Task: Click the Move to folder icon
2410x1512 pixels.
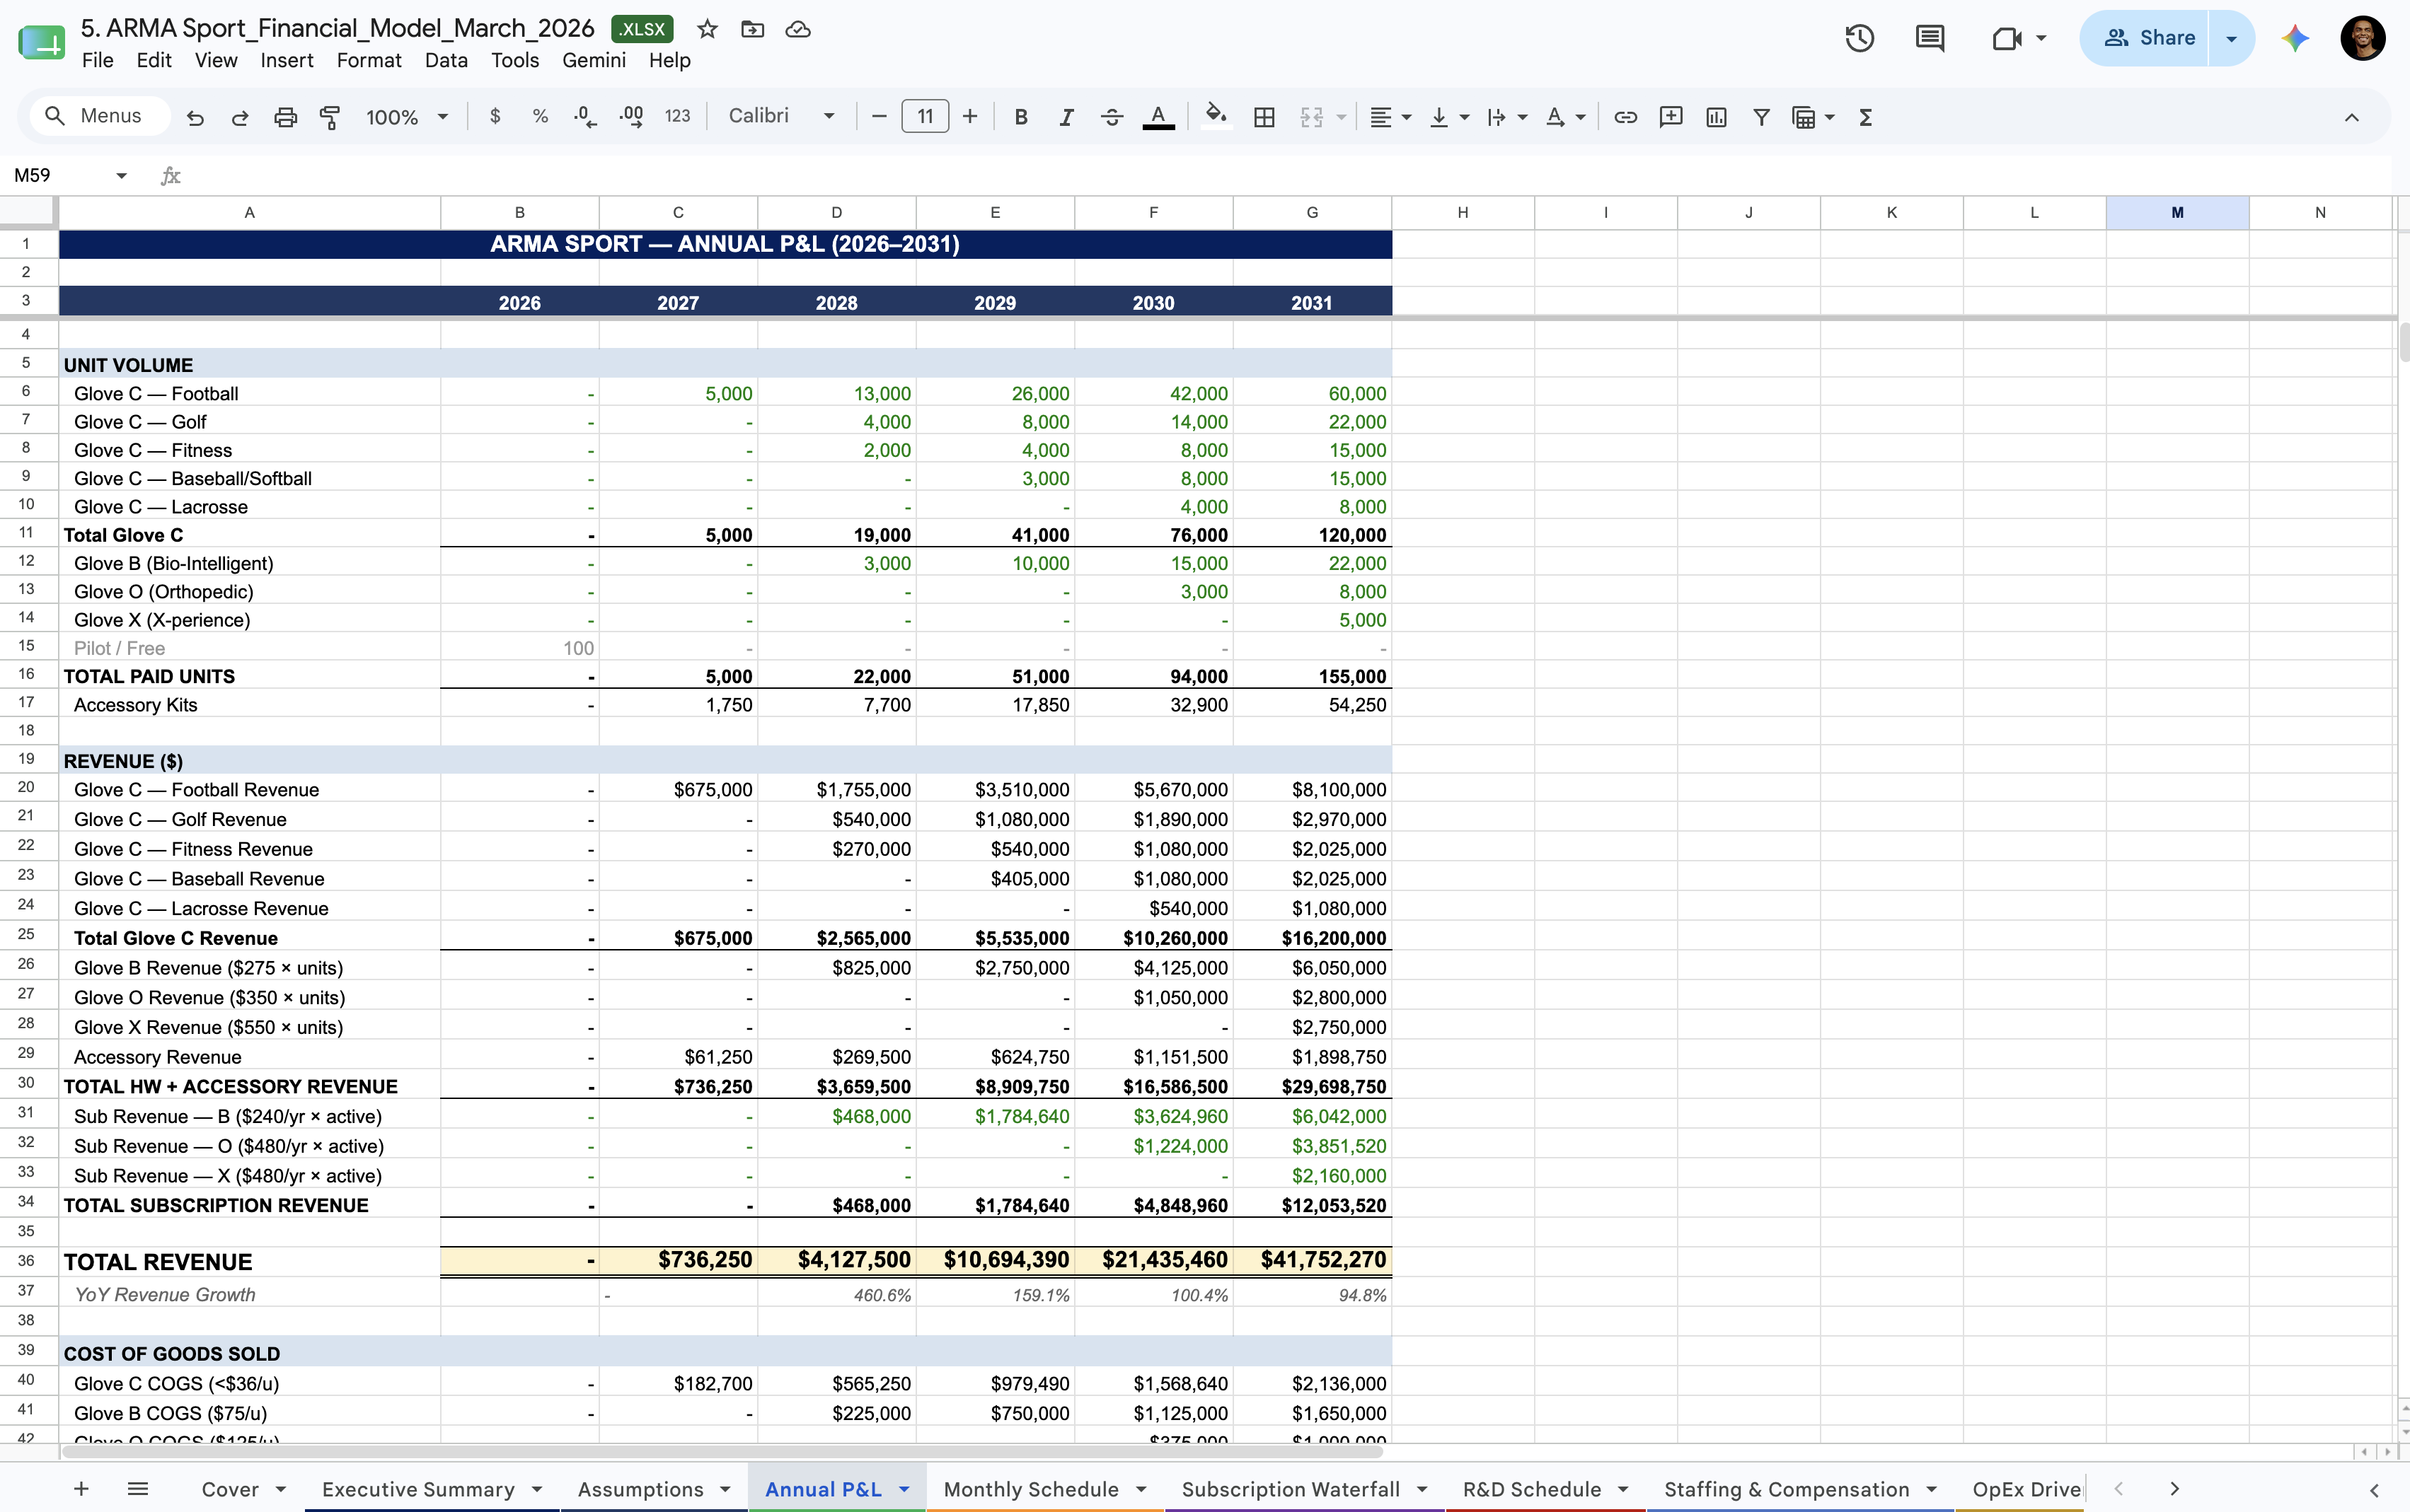Action: [x=752, y=29]
